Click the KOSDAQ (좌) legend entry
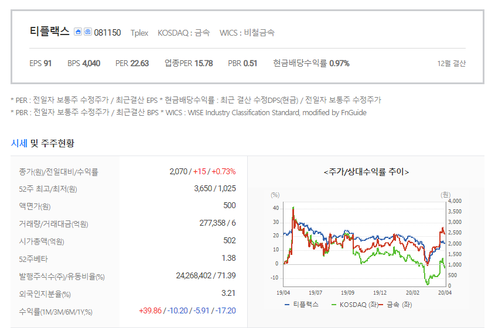The width and height of the screenshot is (495, 328). tap(355, 305)
